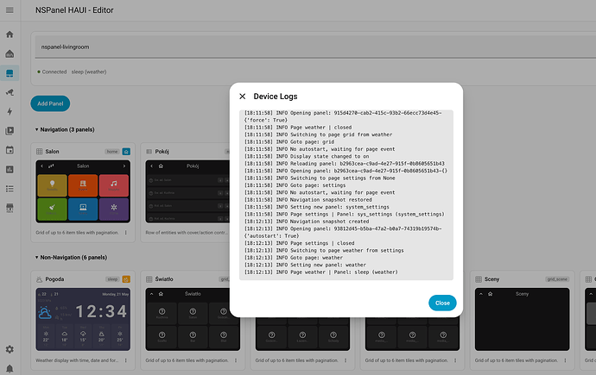The height and width of the screenshot is (375, 596).
Task: Open the Overview home icon in sidebar
Action: [10, 34]
